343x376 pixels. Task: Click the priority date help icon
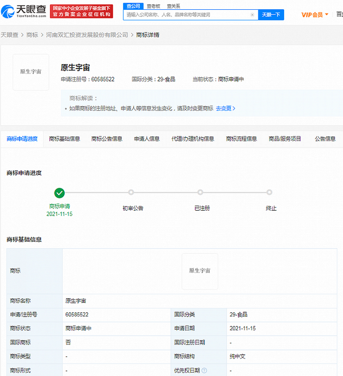pyautogui.click(x=204, y=371)
